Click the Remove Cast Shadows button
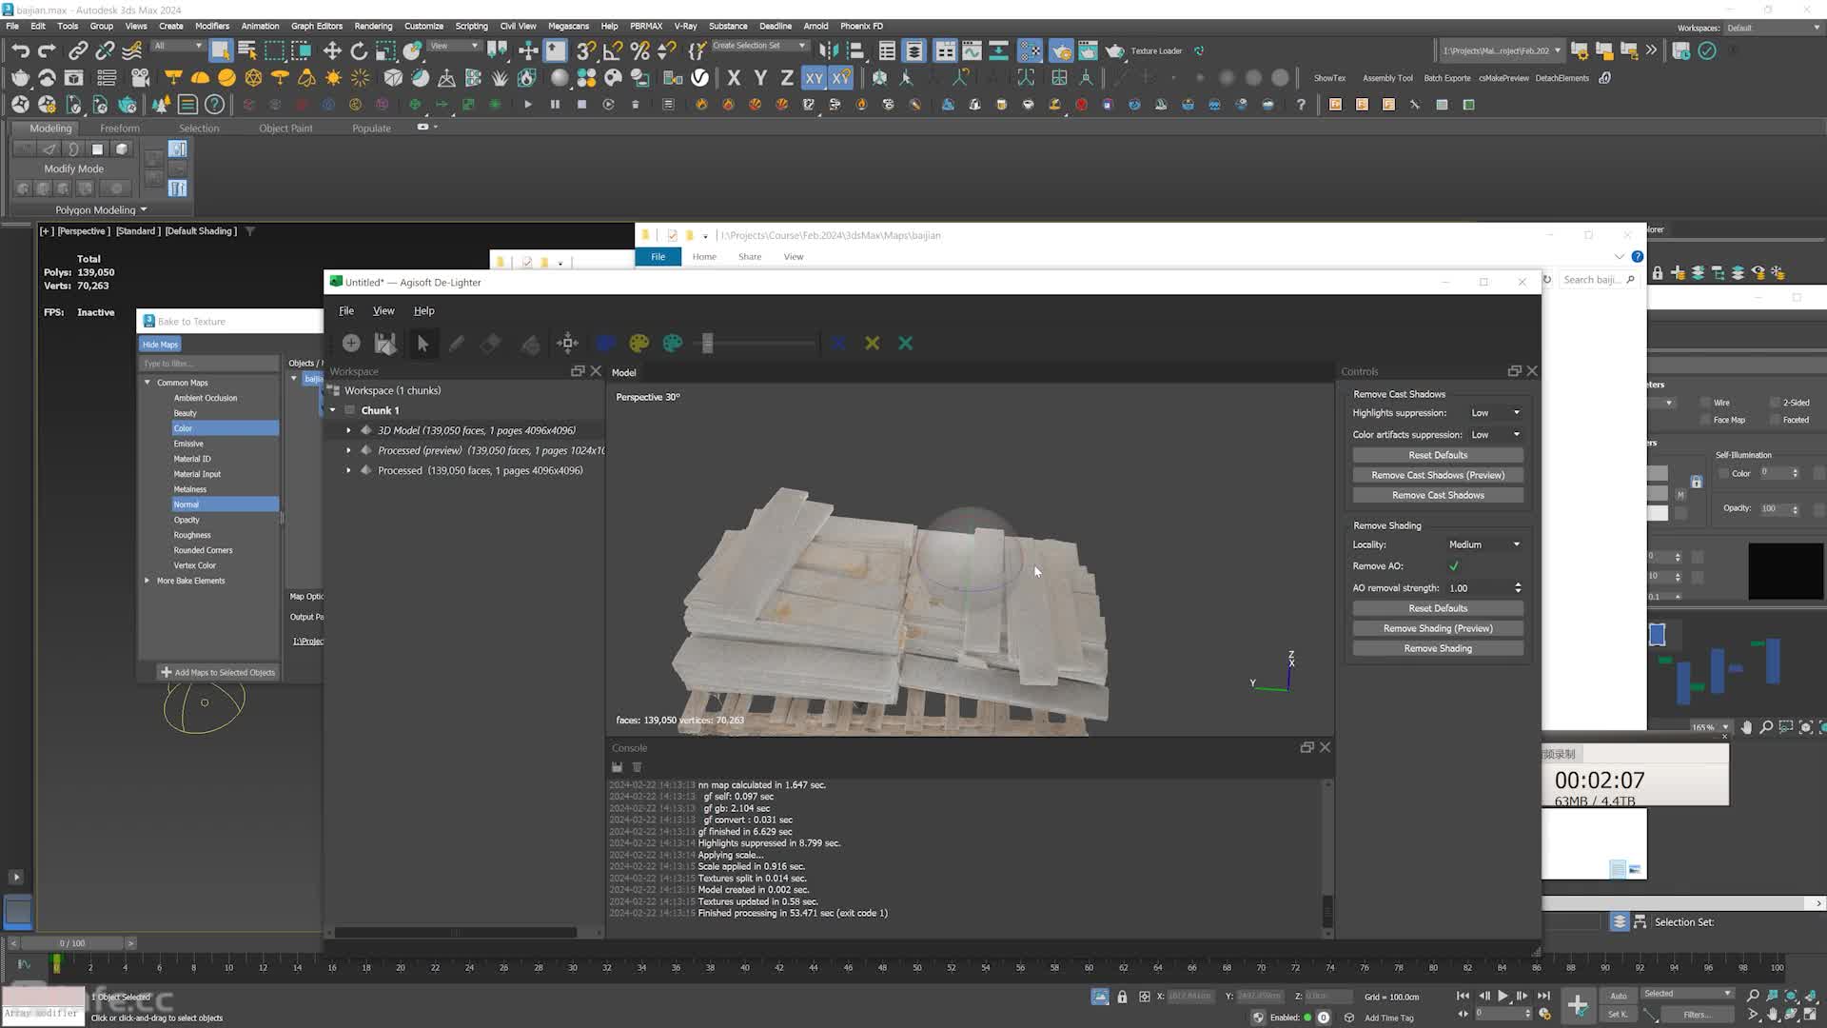Viewport: 1827px width, 1028px height. (1438, 495)
